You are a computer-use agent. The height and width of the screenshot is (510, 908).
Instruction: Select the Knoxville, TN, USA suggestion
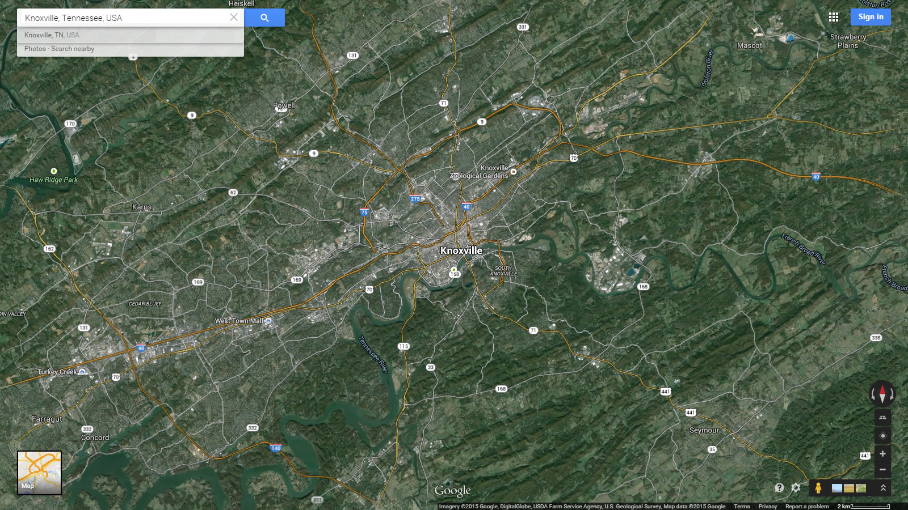pyautogui.click(x=52, y=35)
